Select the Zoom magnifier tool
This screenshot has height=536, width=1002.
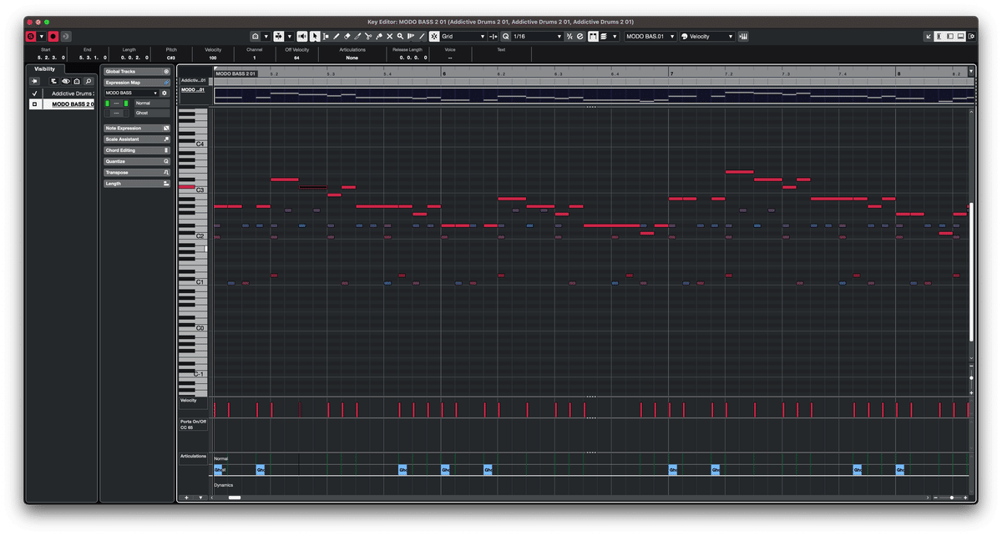[x=399, y=36]
